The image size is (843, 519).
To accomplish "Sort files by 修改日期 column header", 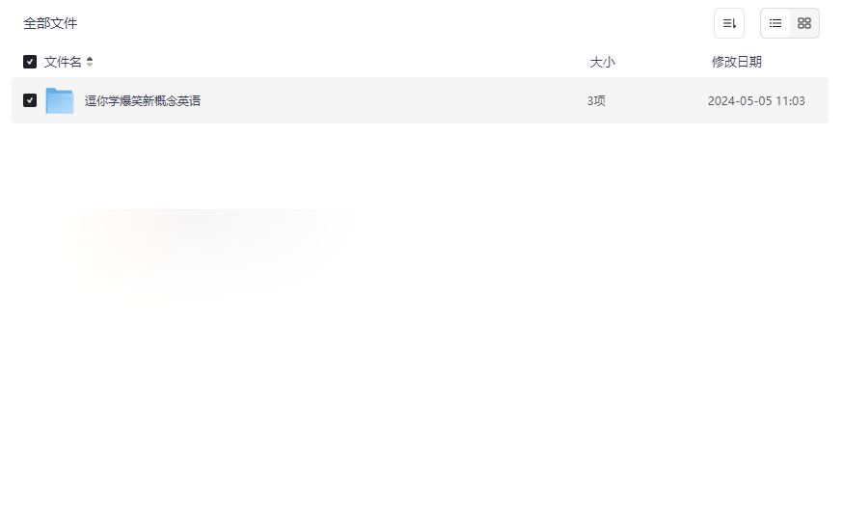I will click(x=737, y=62).
